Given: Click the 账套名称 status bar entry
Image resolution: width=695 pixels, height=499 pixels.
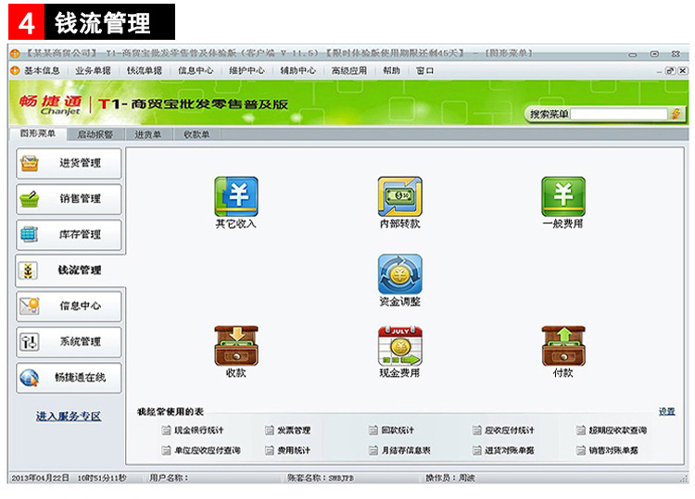Looking at the screenshot, I should point(321,479).
